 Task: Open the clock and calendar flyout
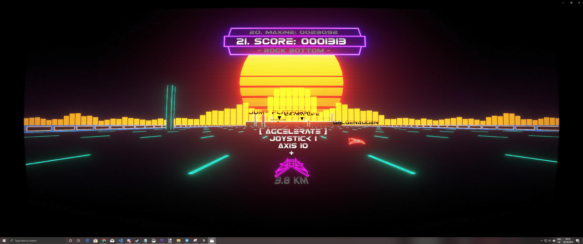coord(568,241)
